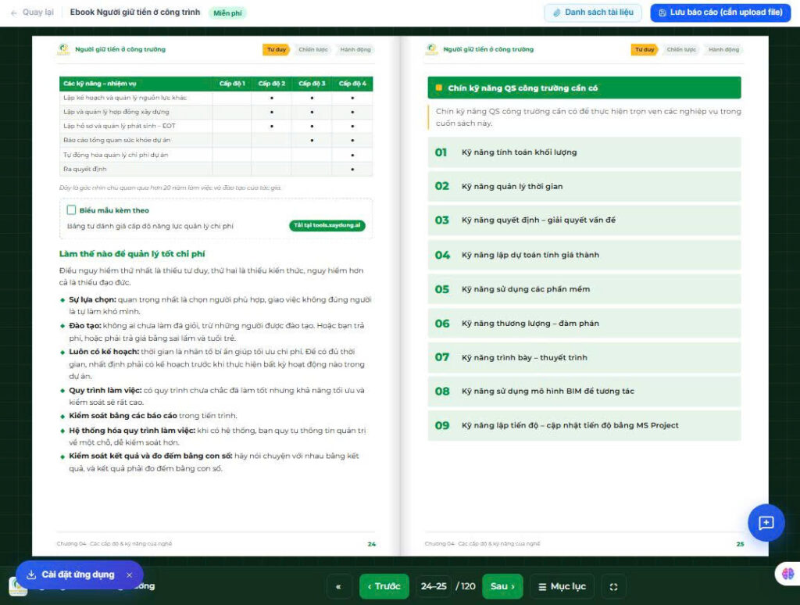The height and width of the screenshot is (605, 800).
Task: Click the 'Miễn phí' badge
Action: (227, 13)
